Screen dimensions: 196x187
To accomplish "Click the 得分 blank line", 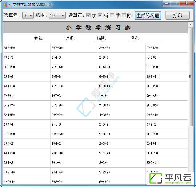I will [x=152, y=39].
